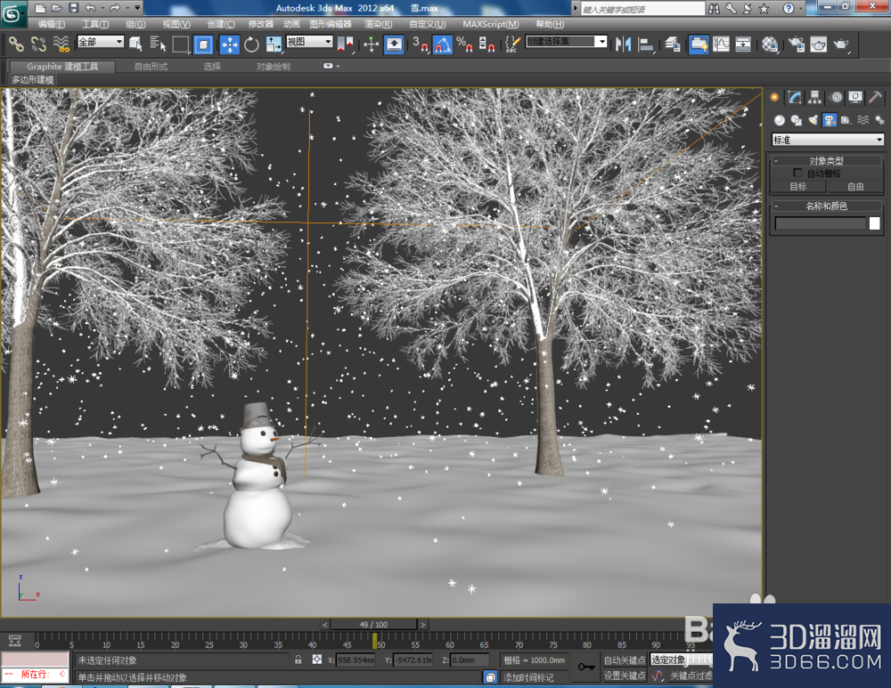
Task: Enable the 自动栅格 checkbox
Action: 797,173
